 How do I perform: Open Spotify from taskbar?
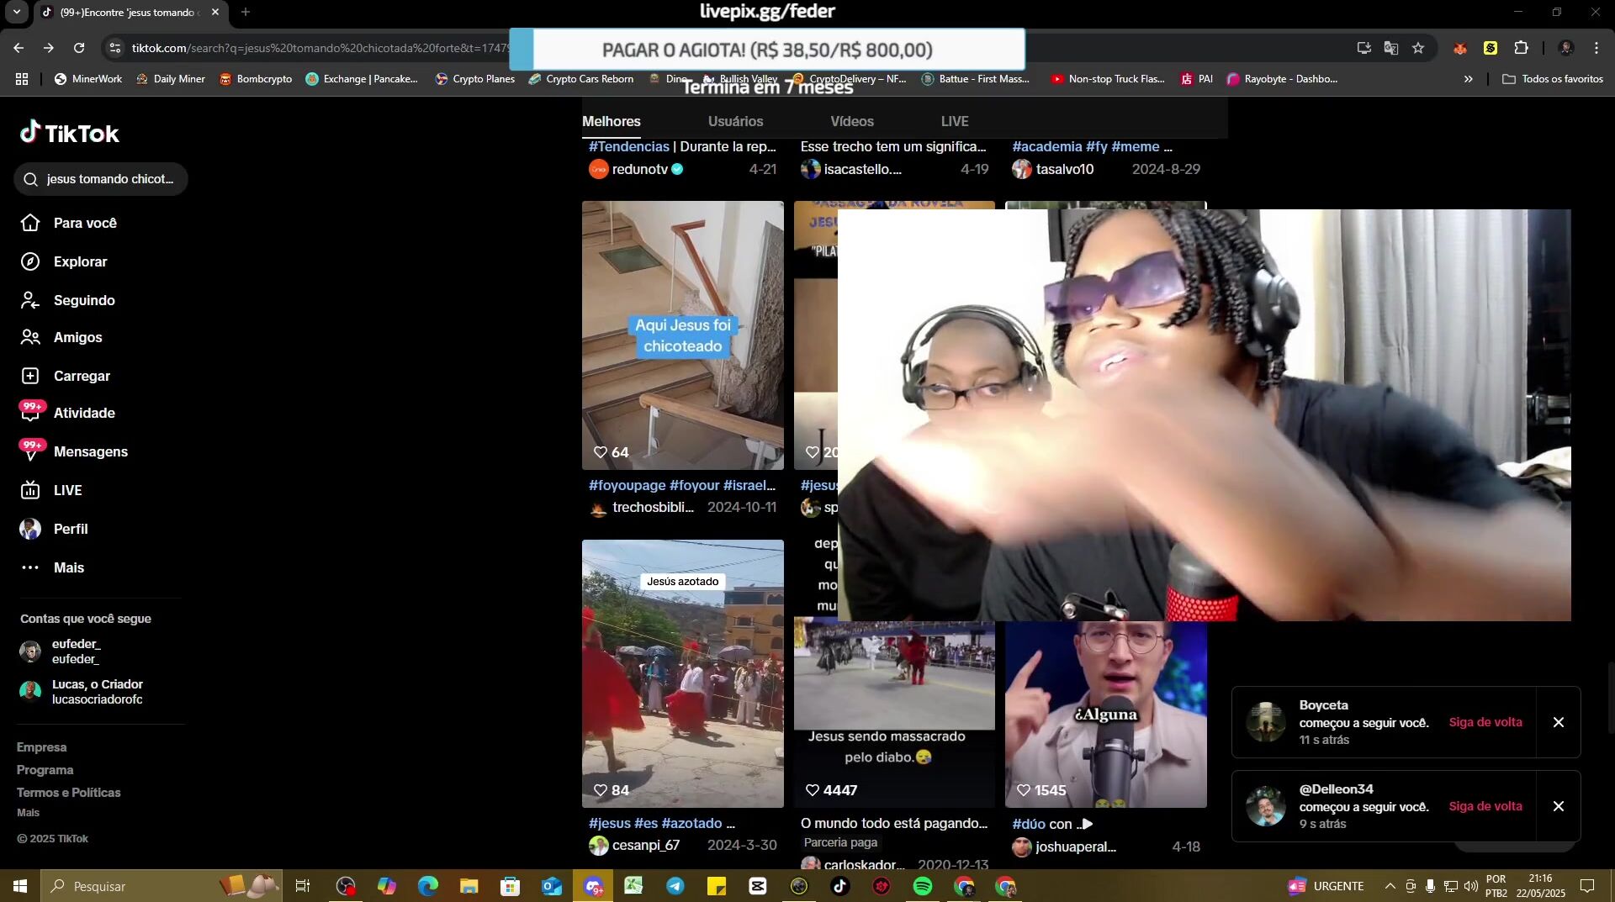[923, 886]
